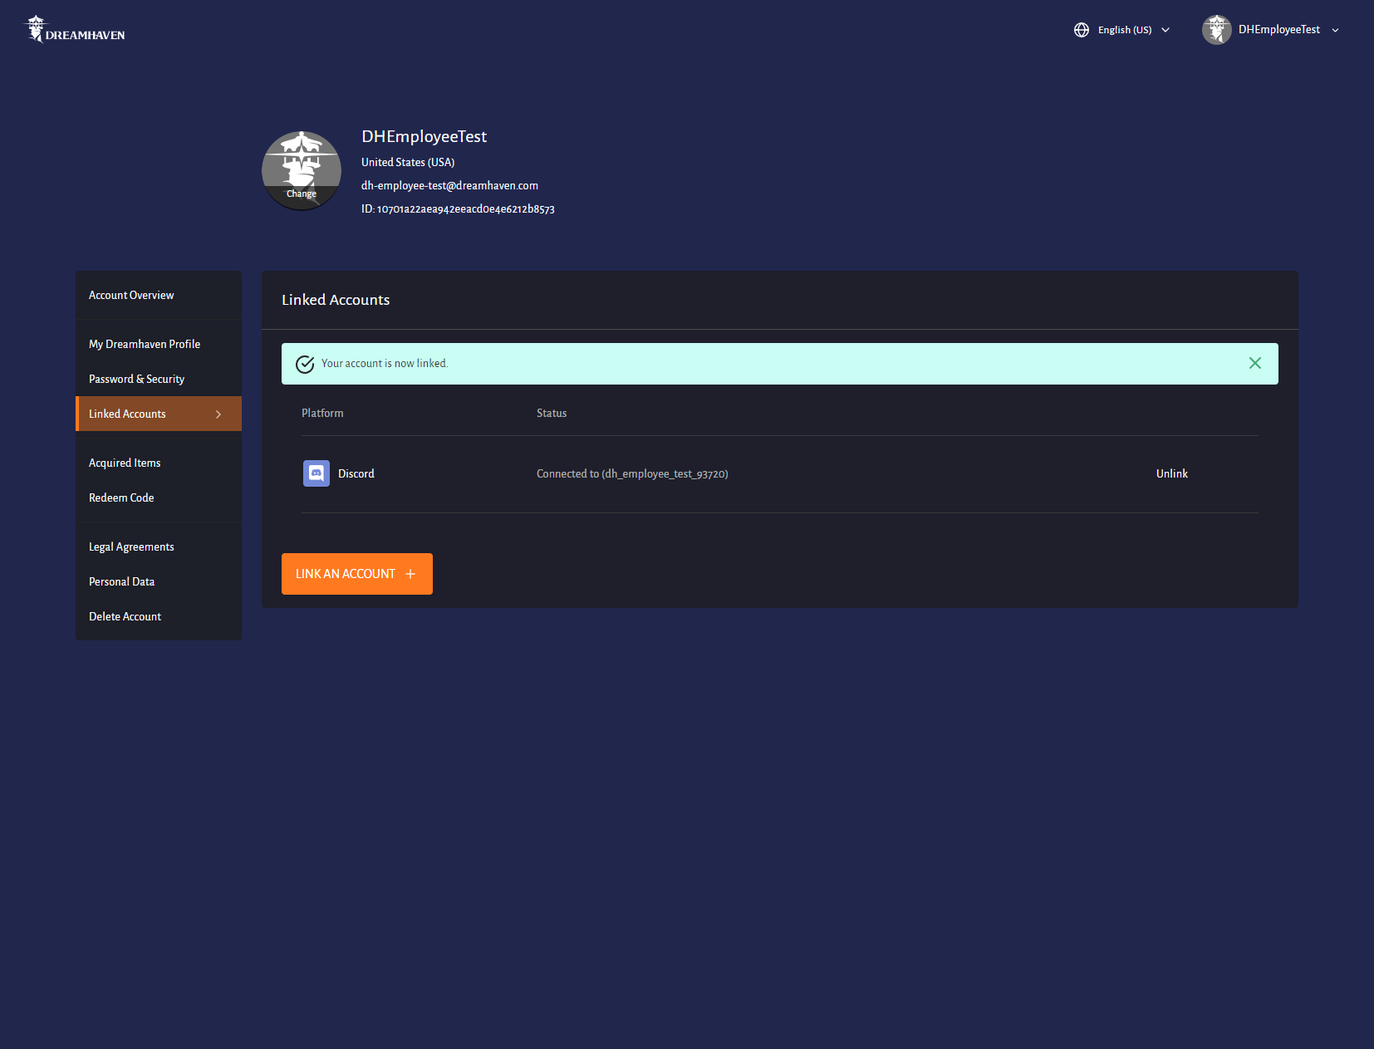1374x1049 pixels.
Task: Select the checkmark icon in the success banner
Action: (x=305, y=363)
